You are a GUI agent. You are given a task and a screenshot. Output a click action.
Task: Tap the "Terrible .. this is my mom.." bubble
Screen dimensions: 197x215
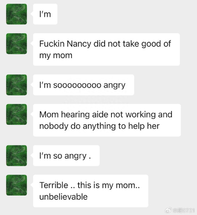tap(90, 191)
